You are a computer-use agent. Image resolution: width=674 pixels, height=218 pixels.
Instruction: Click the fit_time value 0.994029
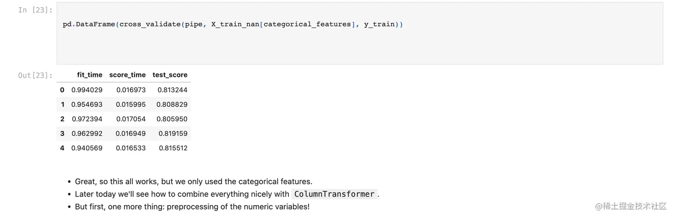87,90
